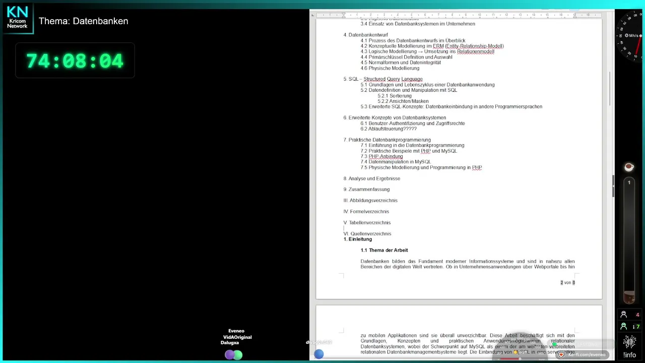Click the vertical coffee progress bar
Viewport: 645px width, 363px height.
pos(629,240)
